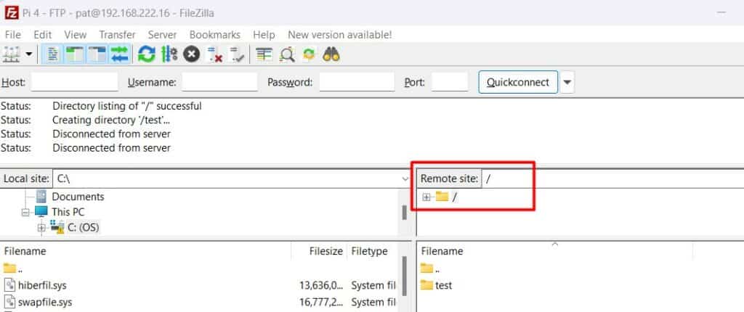744x312 pixels.
Task: Open the File menu
Action: pos(13,35)
